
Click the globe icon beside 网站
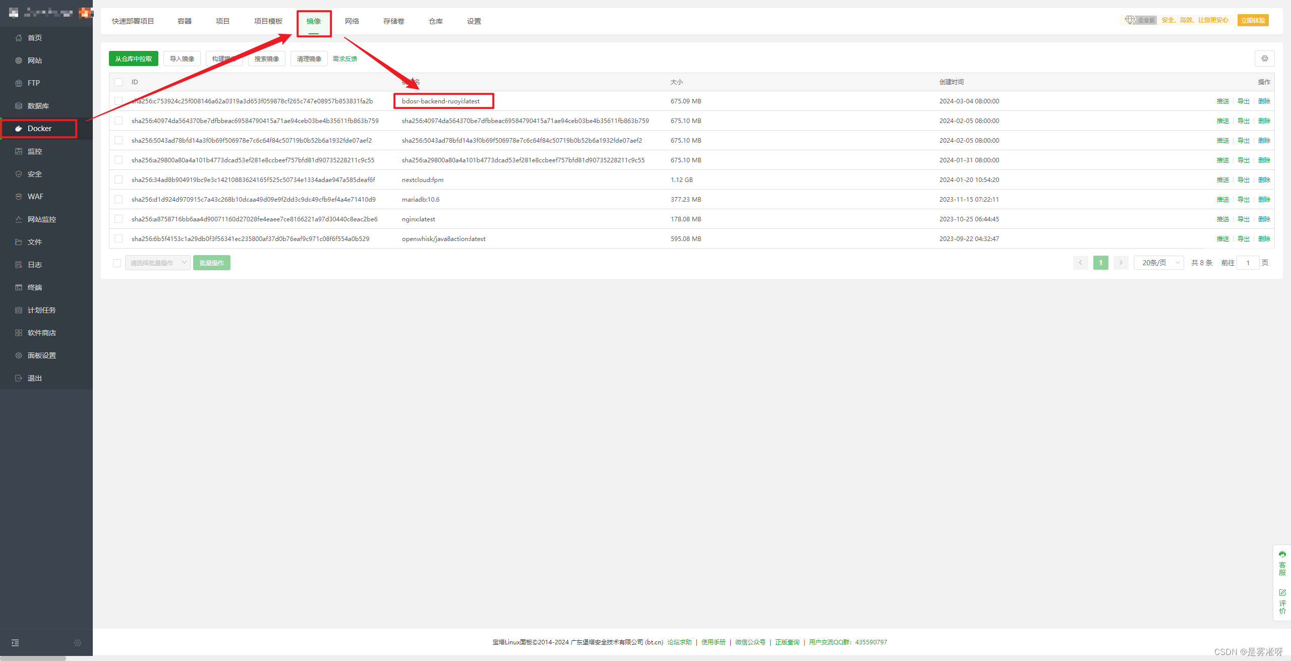tap(19, 61)
